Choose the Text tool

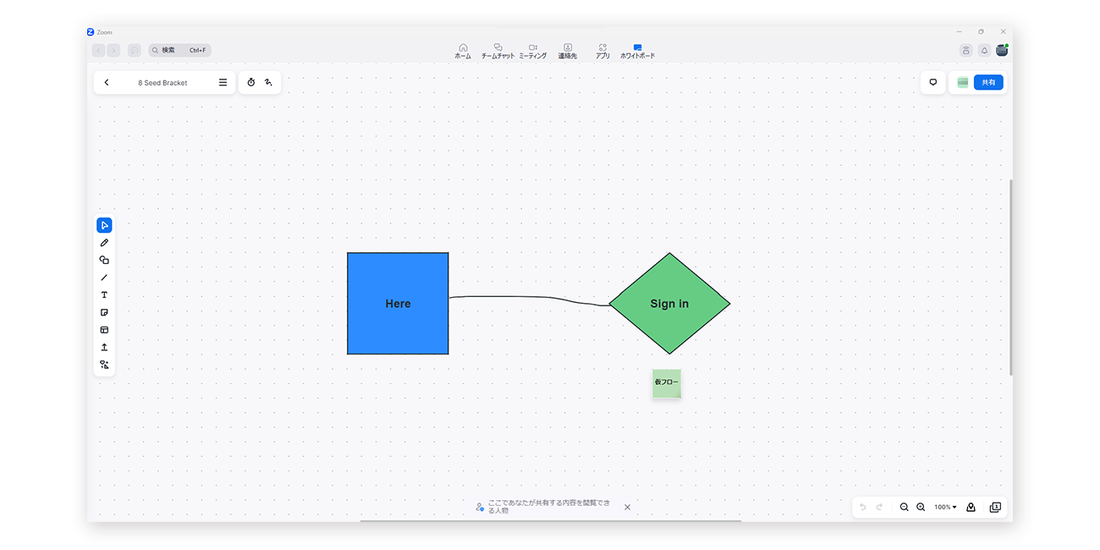click(x=104, y=295)
